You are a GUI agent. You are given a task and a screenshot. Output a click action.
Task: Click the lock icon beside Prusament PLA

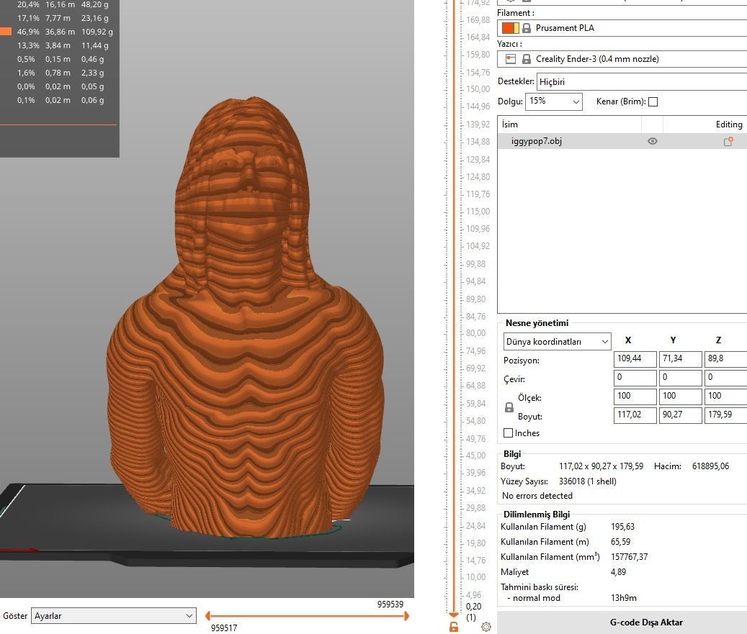click(527, 28)
